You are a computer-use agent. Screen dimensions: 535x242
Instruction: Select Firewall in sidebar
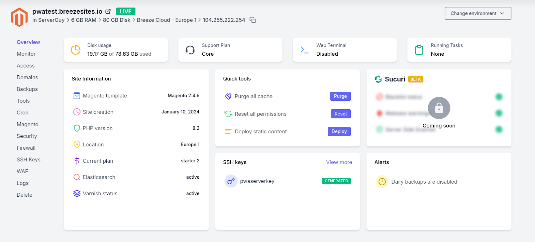click(x=26, y=148)
